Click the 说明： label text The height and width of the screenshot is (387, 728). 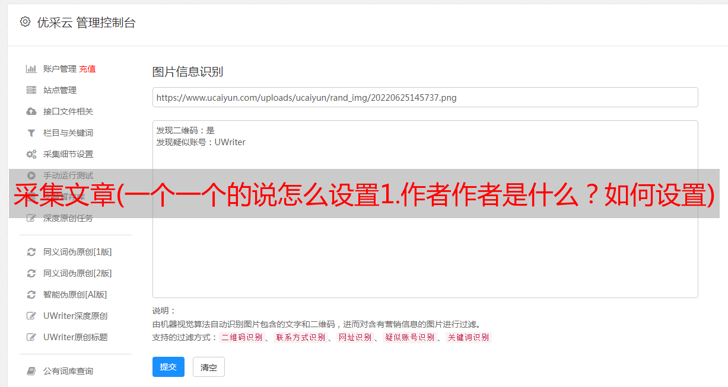coord(164,311)
